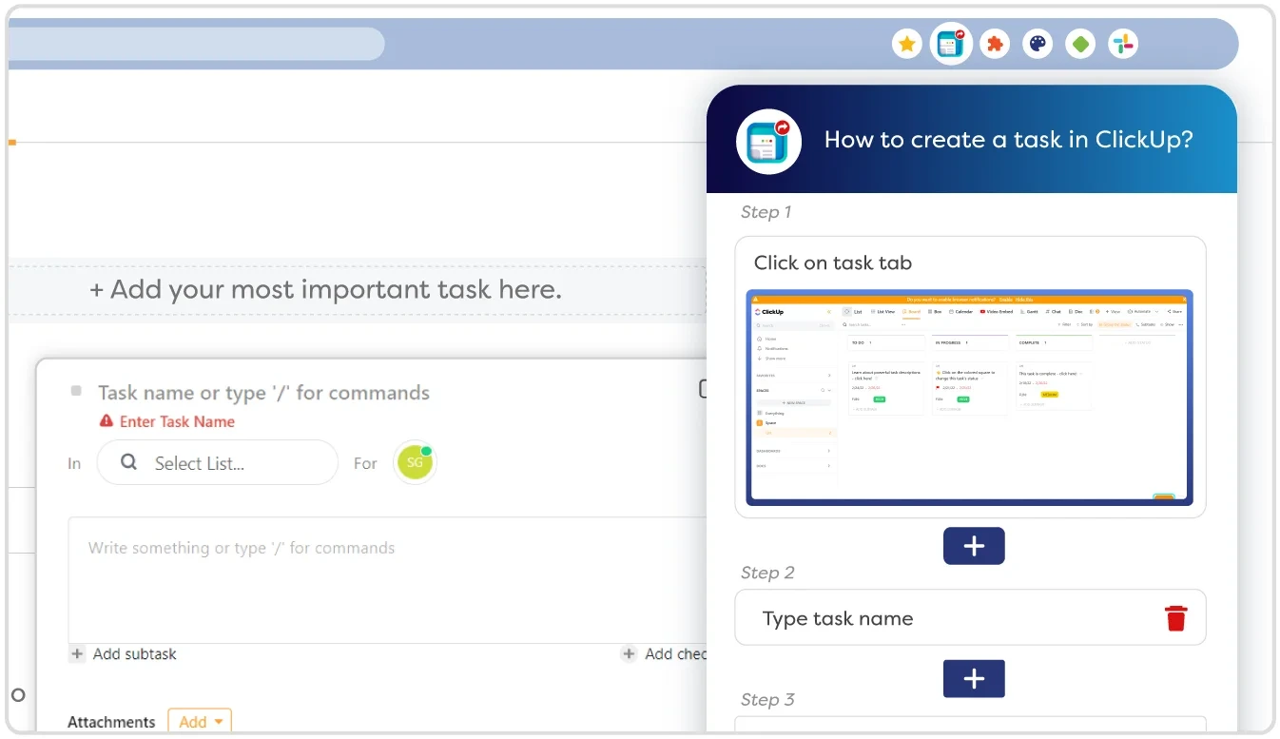Open the Select List search dropdown

point(218,463)
